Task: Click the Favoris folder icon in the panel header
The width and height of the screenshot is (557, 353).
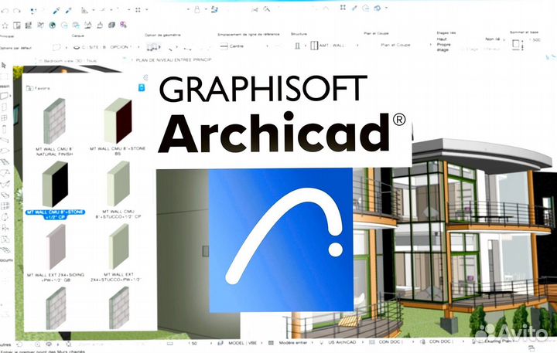Action: (x=29, y=88)
